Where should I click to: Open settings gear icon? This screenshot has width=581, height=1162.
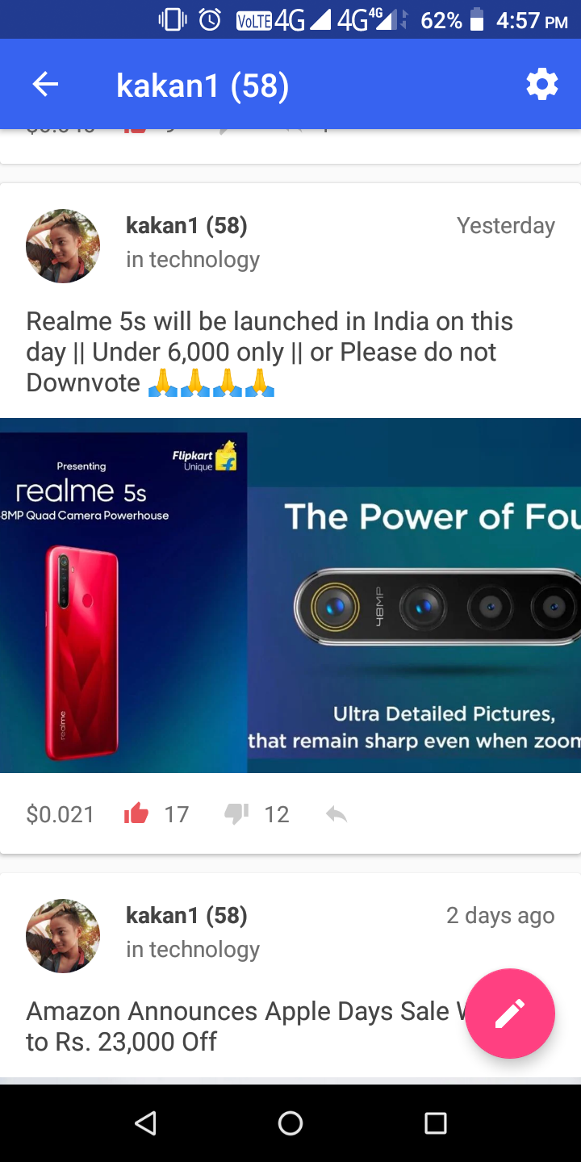click(x=541, y=85)
